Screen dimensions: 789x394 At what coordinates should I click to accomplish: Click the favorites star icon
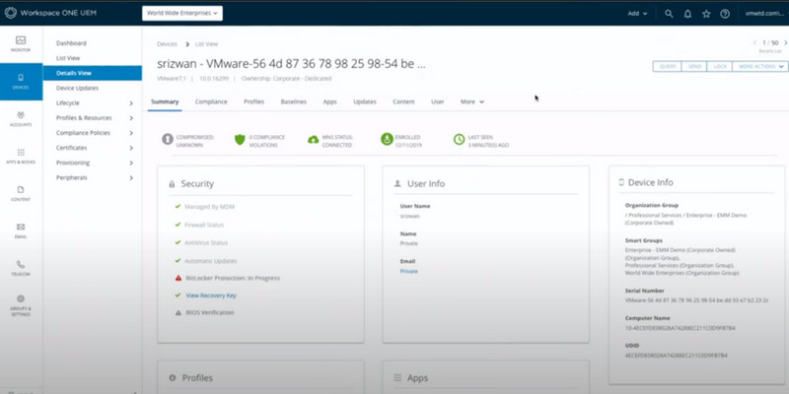(x=706, y=14)
